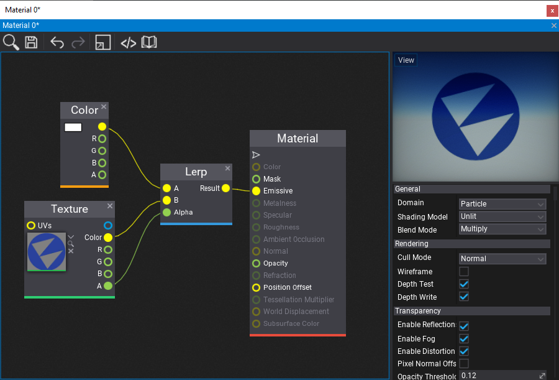Viewport: 559px width, 380px height.
Task: Disable the Depth Write checkbox
Action: coord(464,297)
